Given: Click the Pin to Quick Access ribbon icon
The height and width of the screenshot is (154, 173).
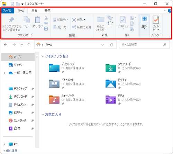Looking at the screenshot, I should [11, 20].
